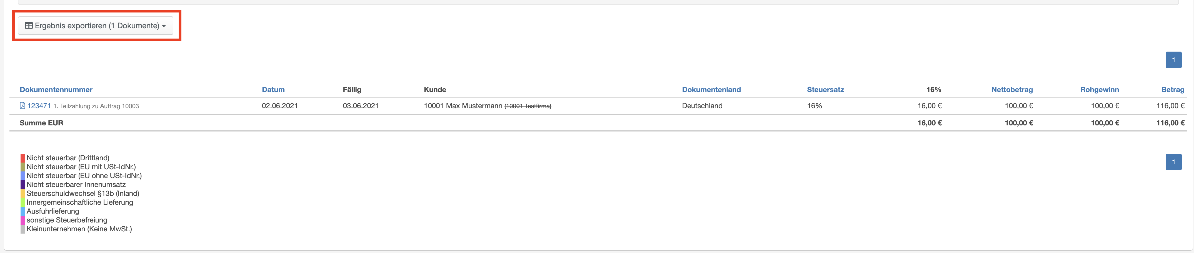Viewport: 1194px width, 253px height.
Task: Sort the table by Datum
Action: (273, 90)
